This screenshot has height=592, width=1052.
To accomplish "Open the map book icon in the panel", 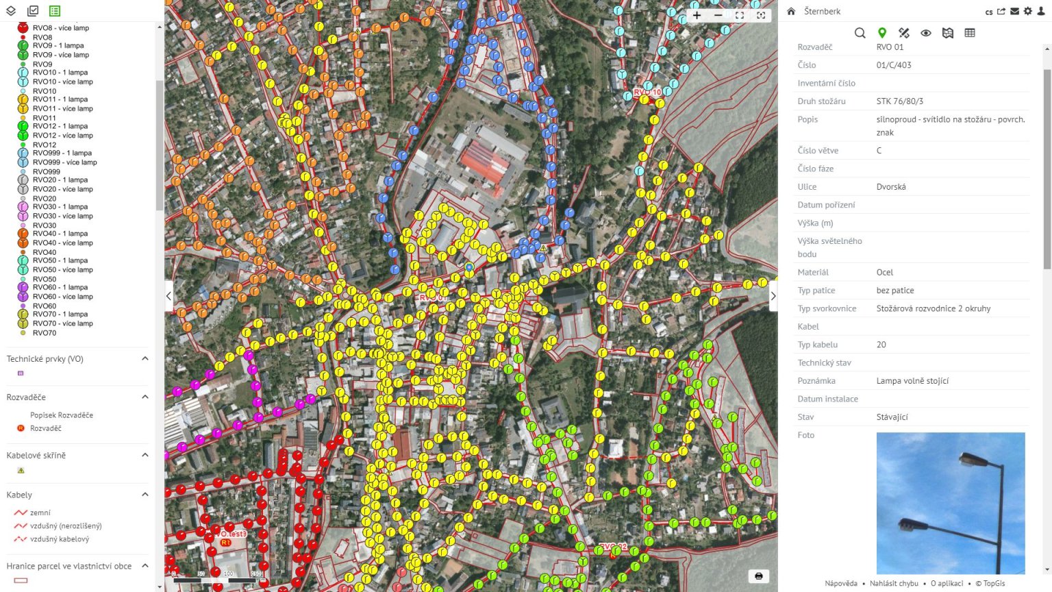I will click(x=948, y=33).
